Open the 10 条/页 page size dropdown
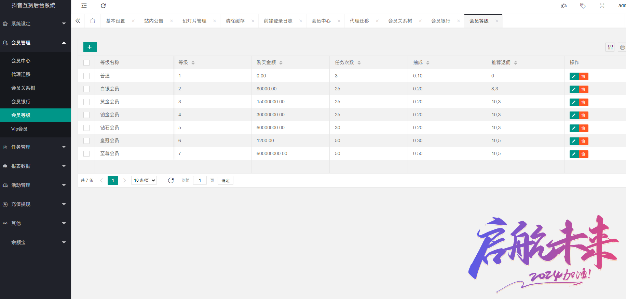 144,180
